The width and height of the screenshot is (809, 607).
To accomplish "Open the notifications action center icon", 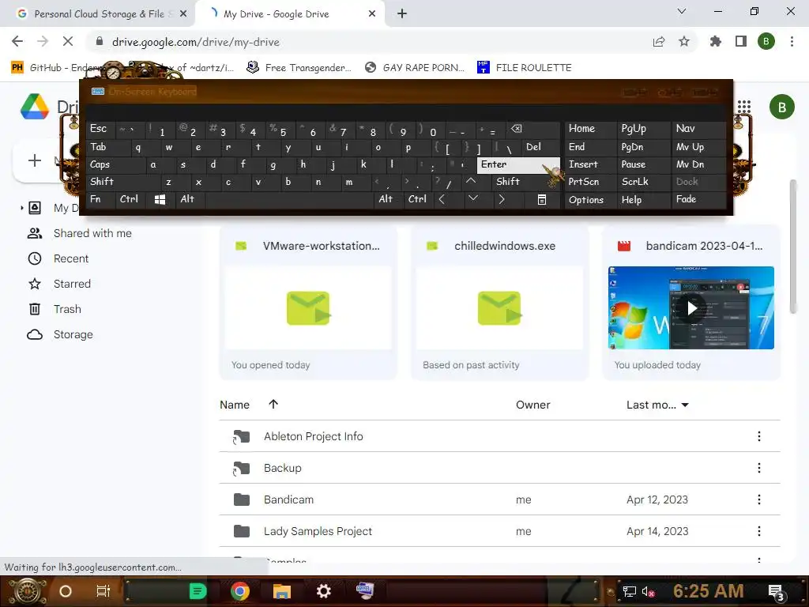I will coord(777,591).
